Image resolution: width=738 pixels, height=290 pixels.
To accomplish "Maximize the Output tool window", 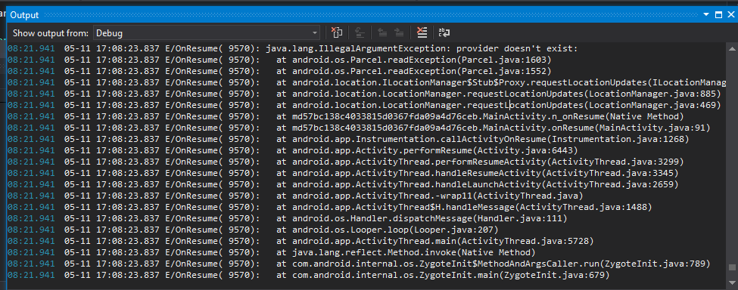I will coord(718,14).
